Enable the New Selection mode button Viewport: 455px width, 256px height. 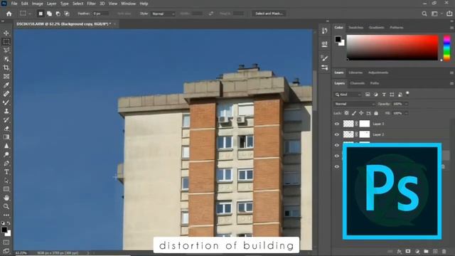point(41,14)
